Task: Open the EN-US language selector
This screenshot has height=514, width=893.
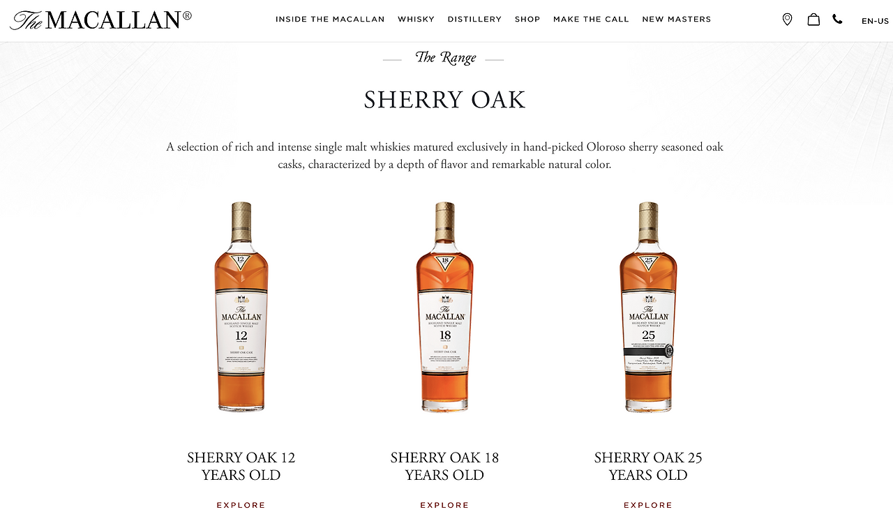Action: [x=875, y=21]
